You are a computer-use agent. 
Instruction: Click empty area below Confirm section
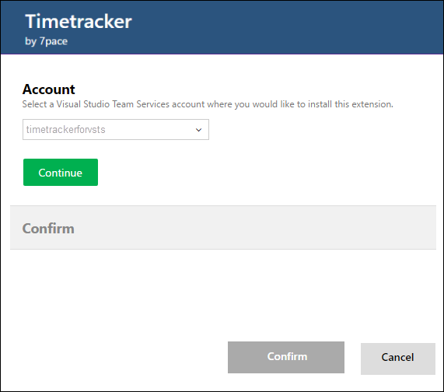pyautogui.click(x=223, y=292)
